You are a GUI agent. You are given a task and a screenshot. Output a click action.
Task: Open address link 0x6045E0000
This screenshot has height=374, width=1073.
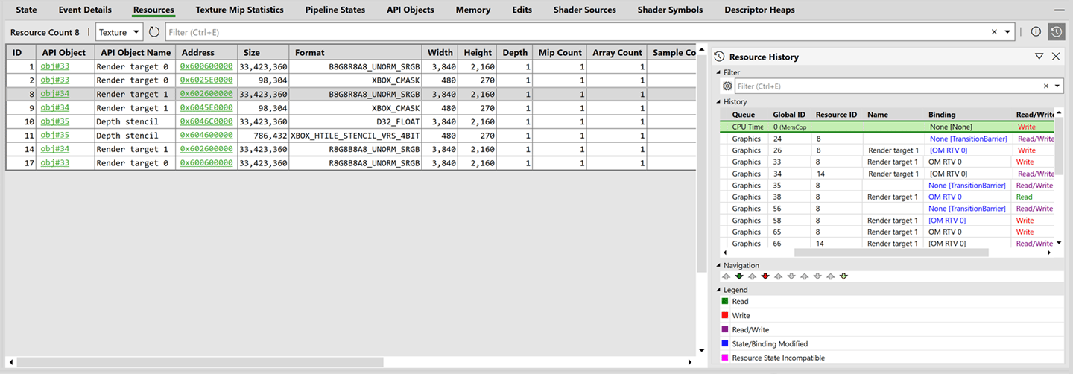pos(206,108)
